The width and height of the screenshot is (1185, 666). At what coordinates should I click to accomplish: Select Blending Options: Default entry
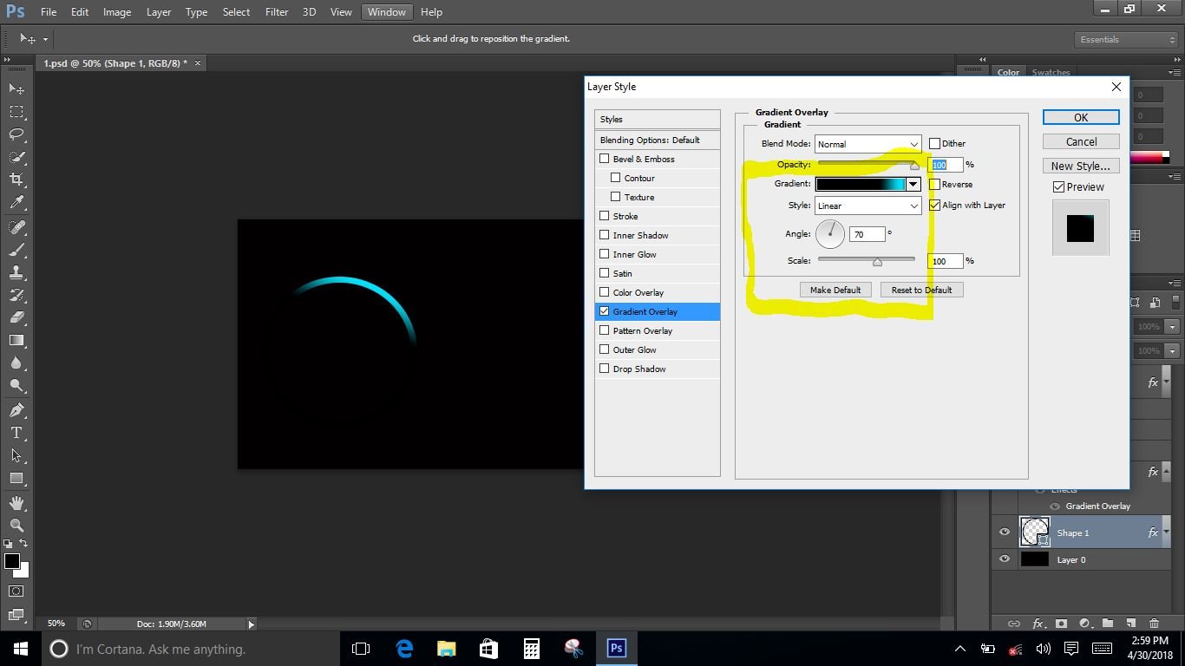click(x=658, y=140)
